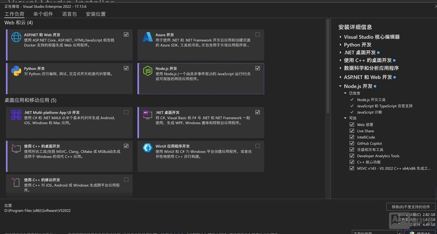Viewport: 437px width, 234px height.
Task: Click the .NET Multi-platform App UI icon
Action: [16, 115]
